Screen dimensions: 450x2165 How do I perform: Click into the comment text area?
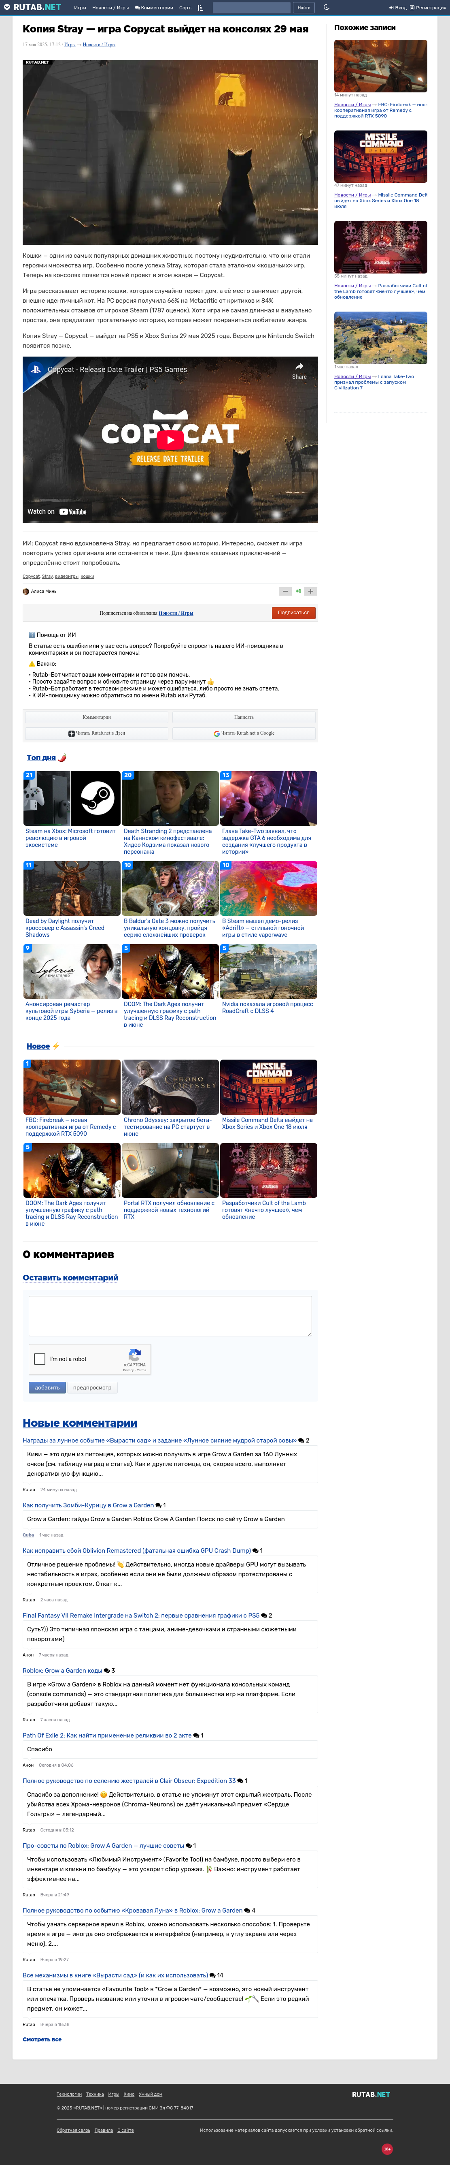170,1315
